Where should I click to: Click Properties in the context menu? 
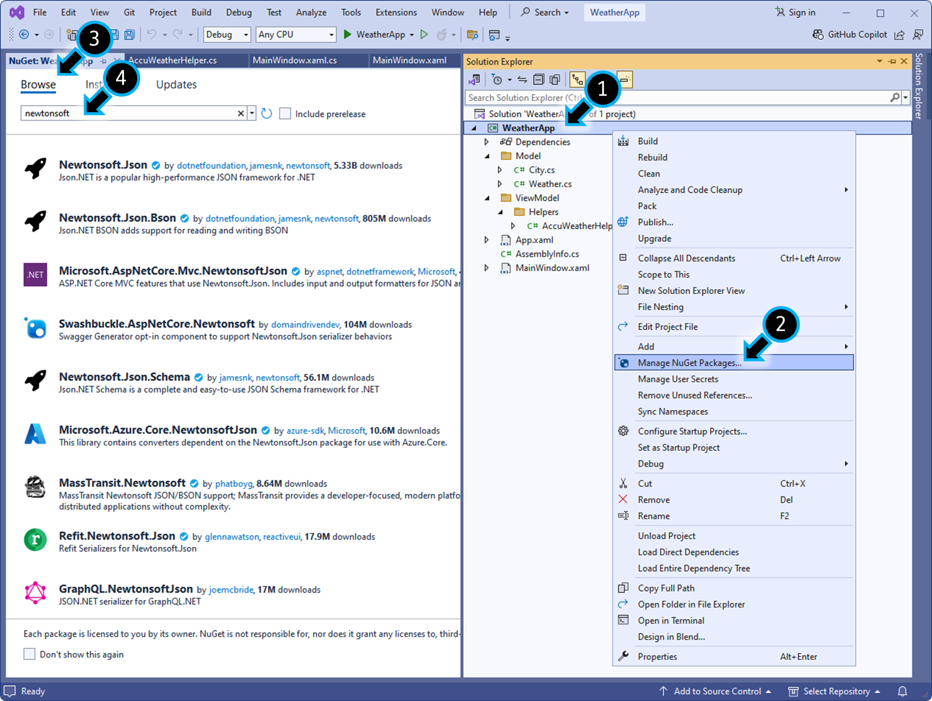coord(734,657)
